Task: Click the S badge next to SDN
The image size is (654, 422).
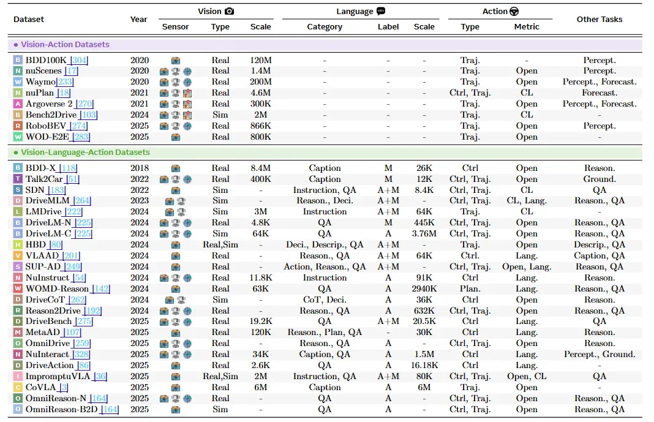Action: pos(18,190)
